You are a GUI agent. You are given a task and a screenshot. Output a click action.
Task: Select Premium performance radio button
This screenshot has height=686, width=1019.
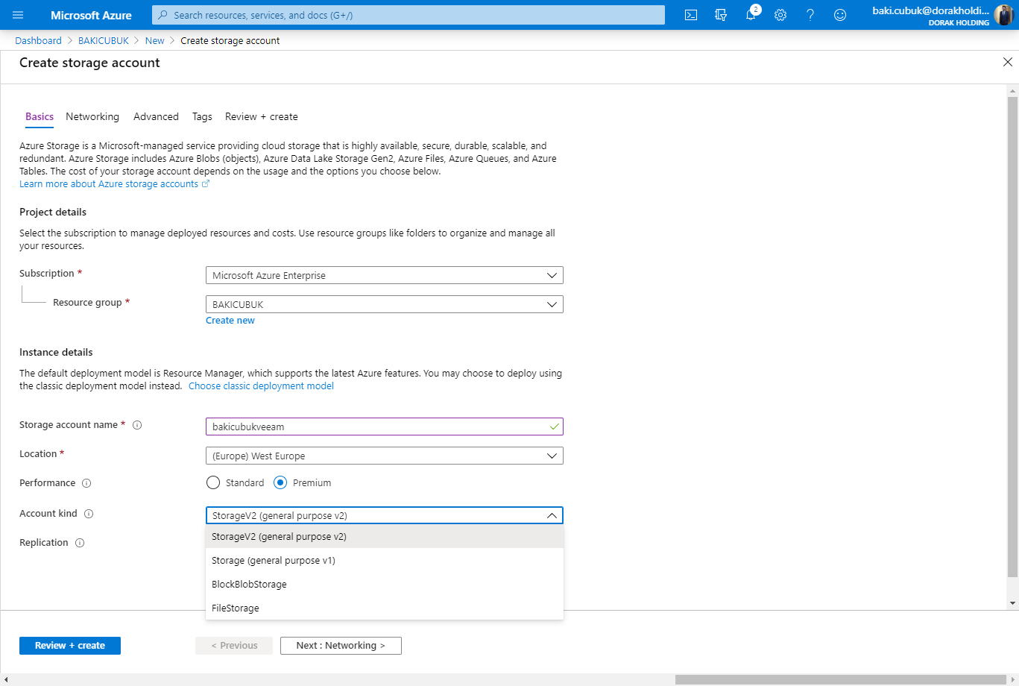[280, 482]
